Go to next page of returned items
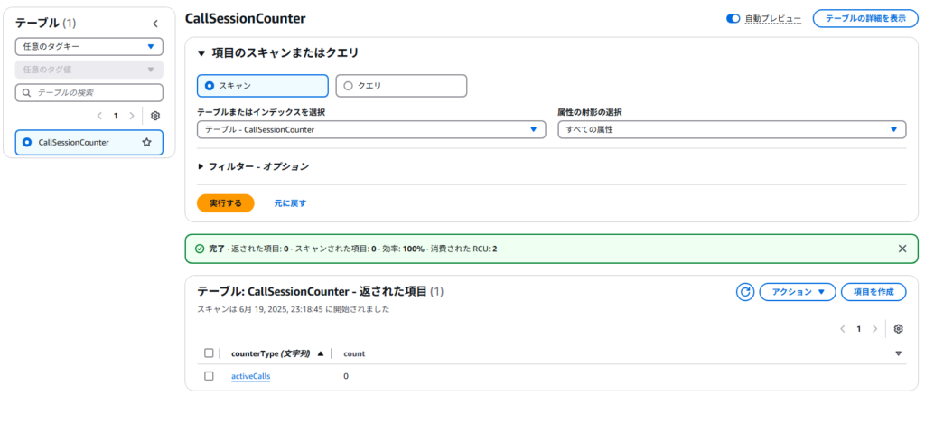 pyautogui.click(x=874, y=329)
